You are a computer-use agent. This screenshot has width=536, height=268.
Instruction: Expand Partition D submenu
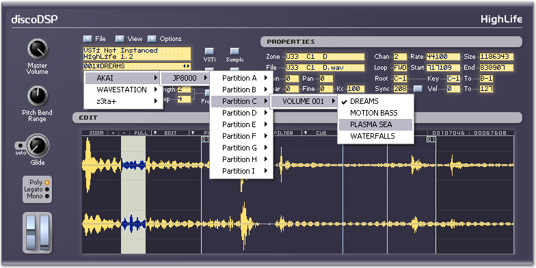point(241,113)
